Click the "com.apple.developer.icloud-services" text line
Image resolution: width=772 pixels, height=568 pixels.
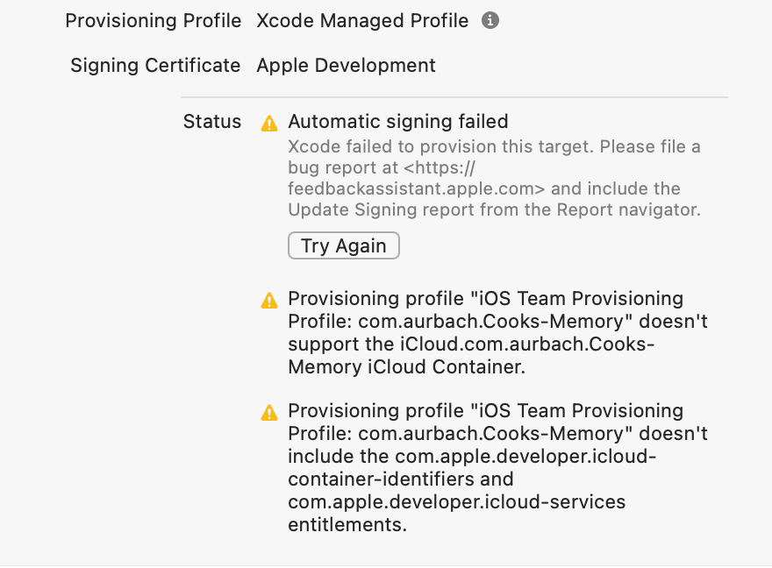456,502
